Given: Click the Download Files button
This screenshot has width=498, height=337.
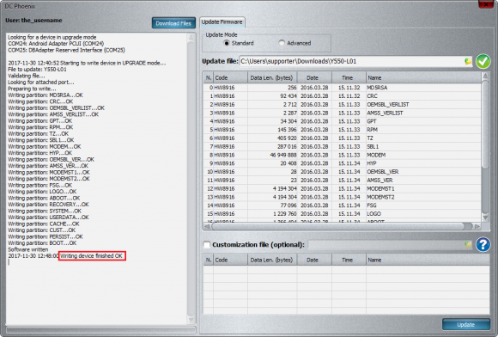Looking at the screenshot, I should click(173, 23).
